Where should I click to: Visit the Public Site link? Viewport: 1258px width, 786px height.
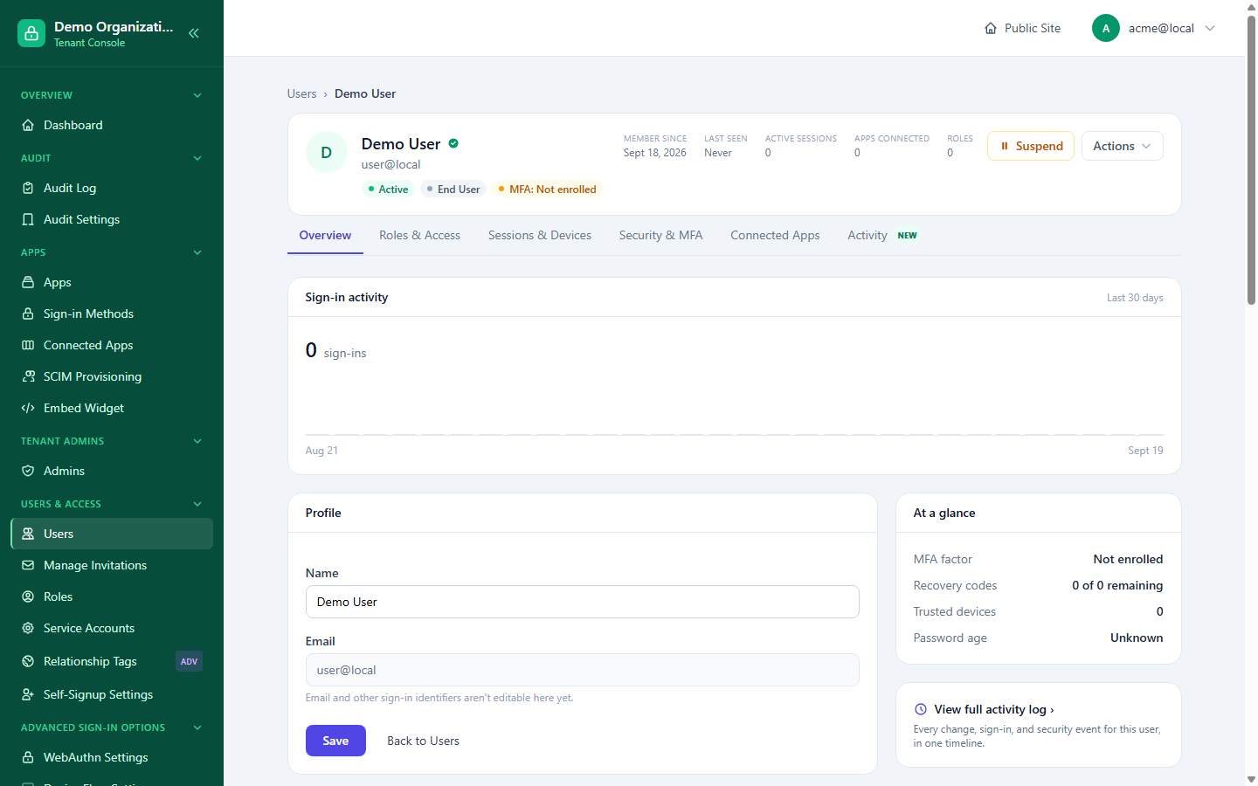[1022, 28]
